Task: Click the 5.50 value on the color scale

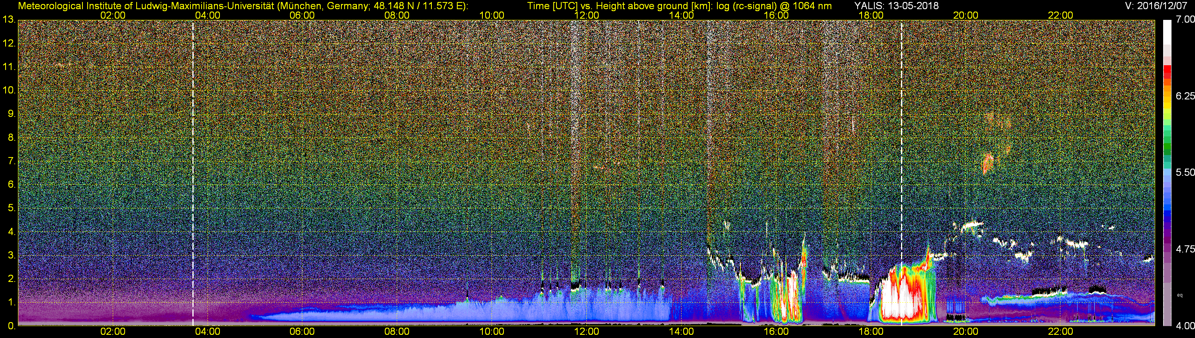Action: tap(1185, 172)
